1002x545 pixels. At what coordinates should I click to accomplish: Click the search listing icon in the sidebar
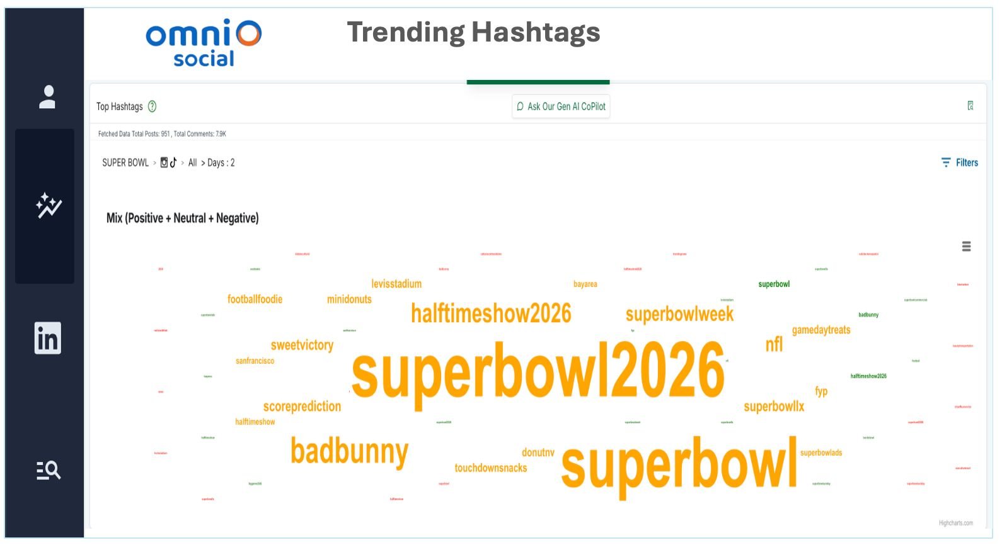point(47,471)
